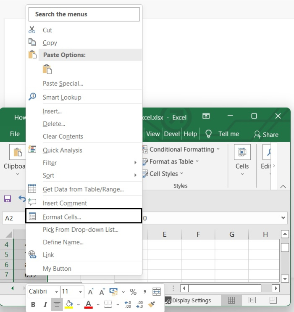Open the View ribbon tab
294x312 pixels.
point(153,134)
